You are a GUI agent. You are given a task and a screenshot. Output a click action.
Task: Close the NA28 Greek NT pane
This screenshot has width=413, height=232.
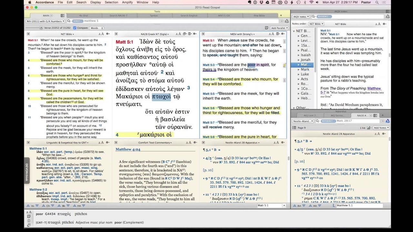[116, 34]
